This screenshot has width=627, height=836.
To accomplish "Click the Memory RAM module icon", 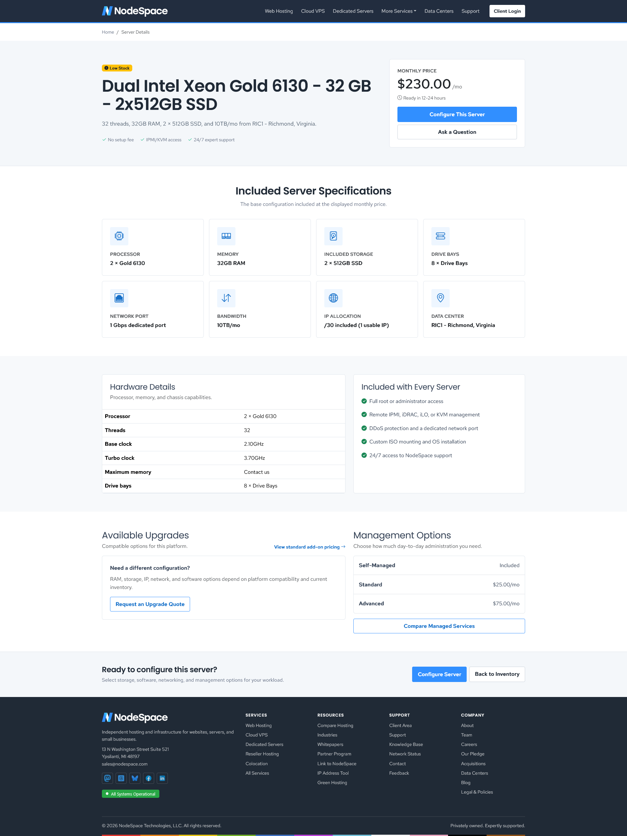I will (226, 236).
